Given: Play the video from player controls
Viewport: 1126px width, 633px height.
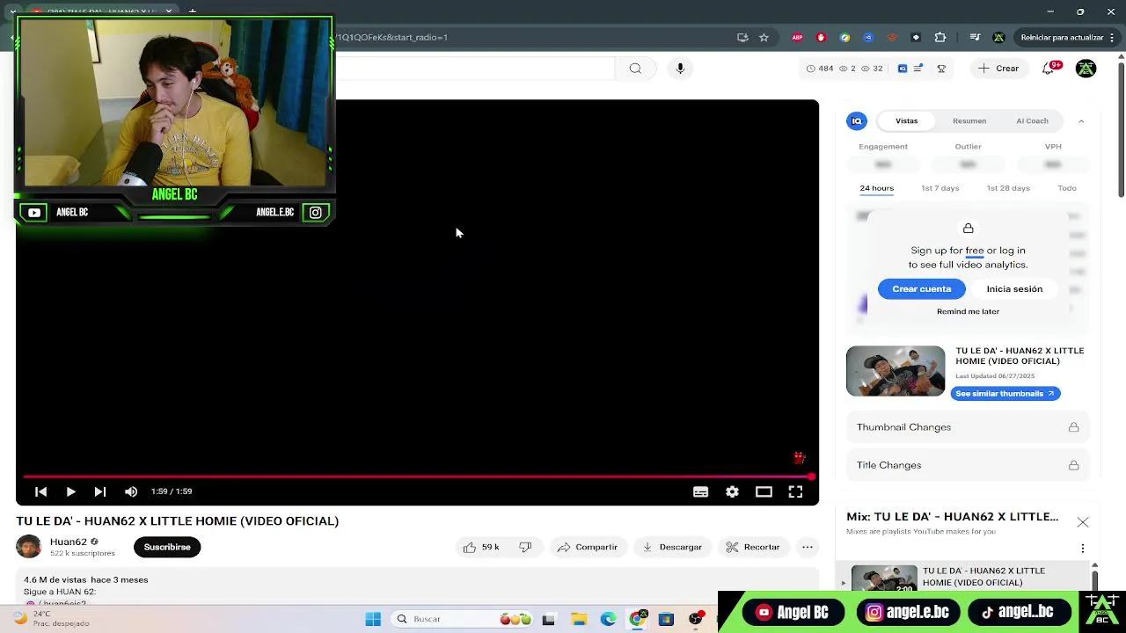Looking at the screenshot, I should 70,491.
